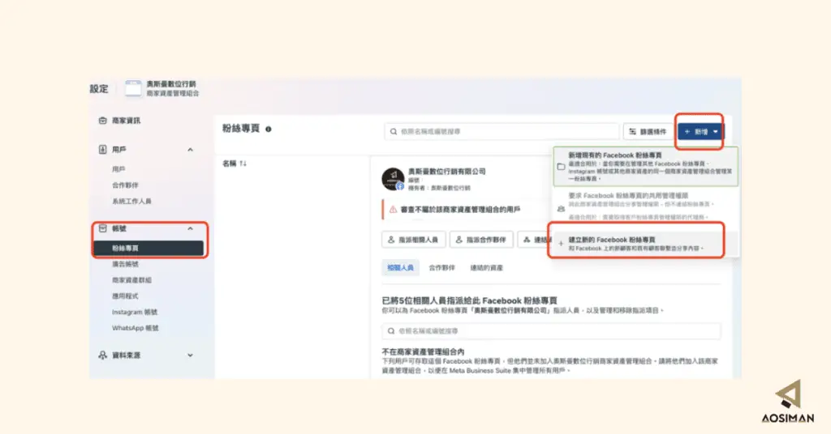
Task: Click the top 粉絲專頁 search field
Action: pyautogui.click(x=502, y=132)
